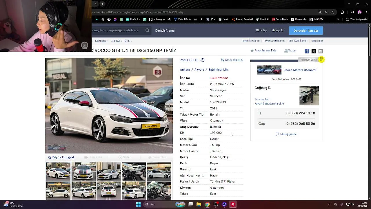Open the Karşılaştır menu item
371x209 pixels.
click(x=317, y=41)
